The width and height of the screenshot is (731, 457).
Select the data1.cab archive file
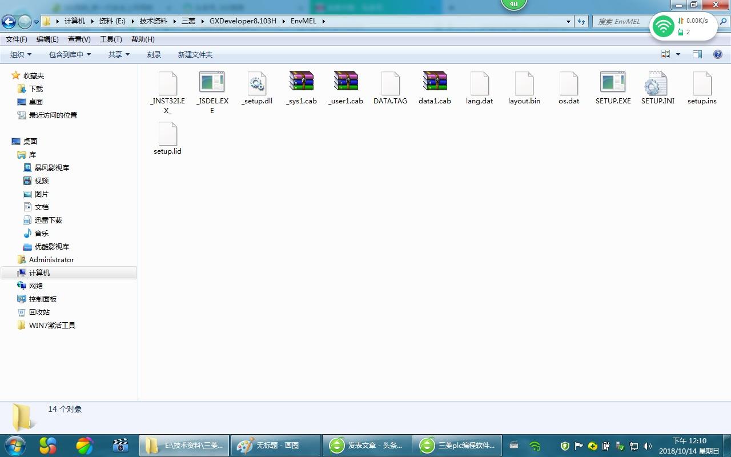pyautogui.click(x=435, y=82)
